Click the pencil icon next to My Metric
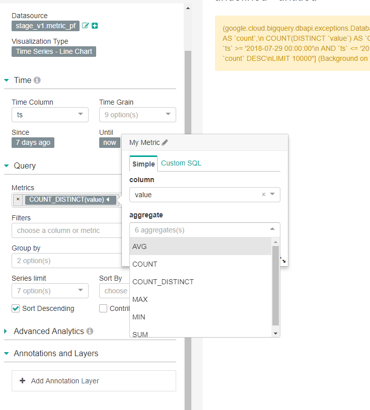The height and width of the screenshot is (410, 370). tap(165, 142)
